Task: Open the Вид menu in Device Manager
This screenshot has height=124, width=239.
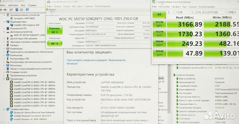Action: tap(23, 5)
